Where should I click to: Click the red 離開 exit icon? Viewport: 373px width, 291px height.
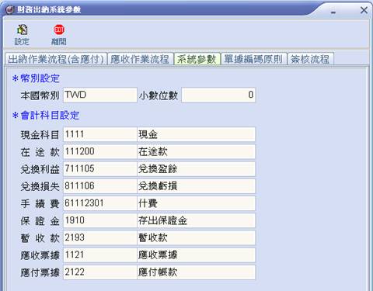tap(59, 30)
